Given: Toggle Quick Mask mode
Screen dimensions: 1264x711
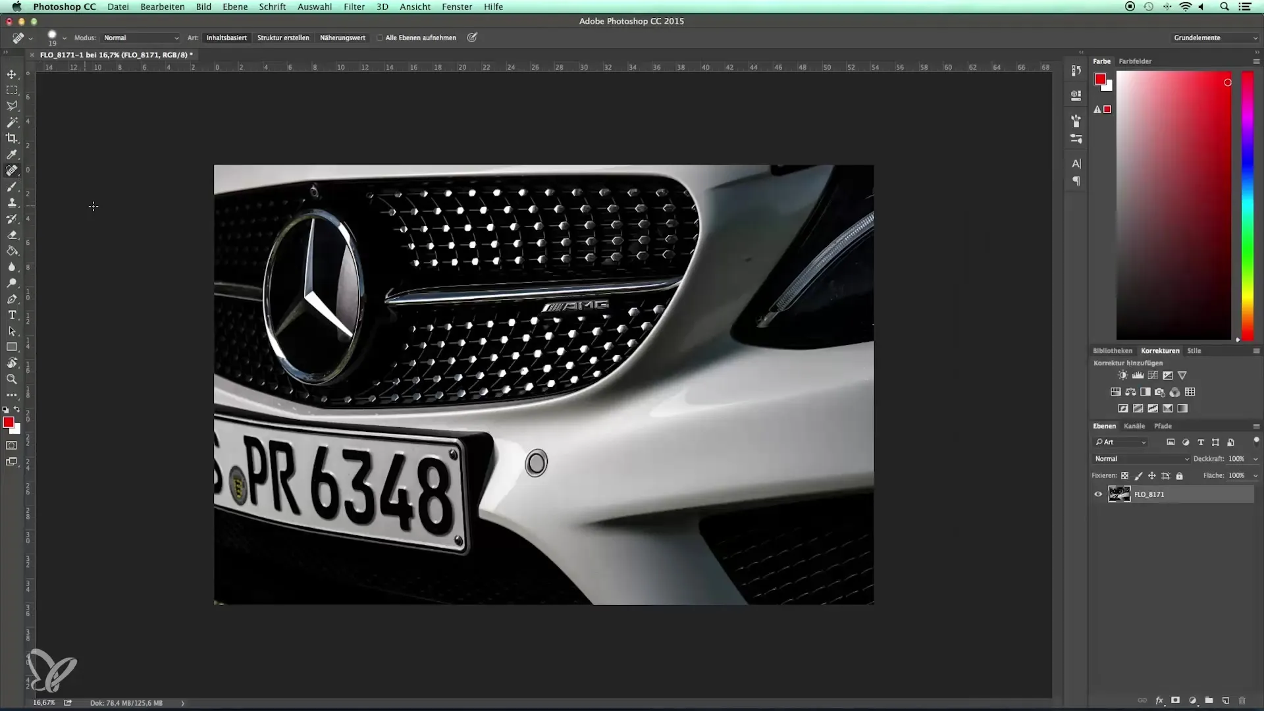Looking at the screenshot, I should tap(12, 446).
